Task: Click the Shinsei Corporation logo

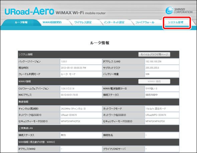Action: click(x=179, y=11)
